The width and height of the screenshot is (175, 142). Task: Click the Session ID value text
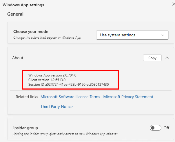point(68,85)
